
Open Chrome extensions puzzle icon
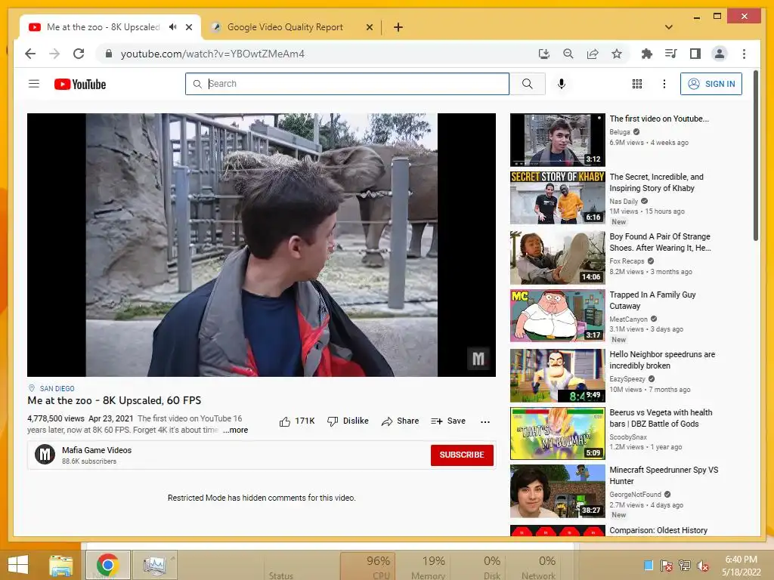tap(647, 54)
